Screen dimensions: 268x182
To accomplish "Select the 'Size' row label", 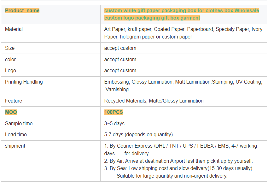I will 10,48.
